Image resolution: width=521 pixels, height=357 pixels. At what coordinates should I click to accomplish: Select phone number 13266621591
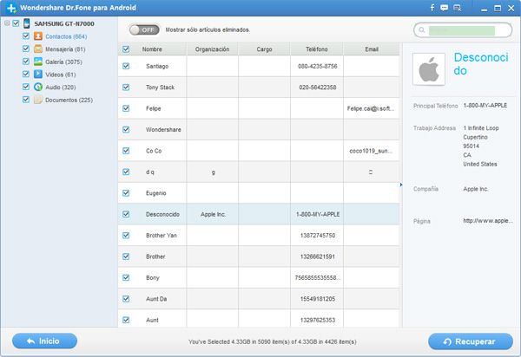pyautogui.click(x=318, y=256)
